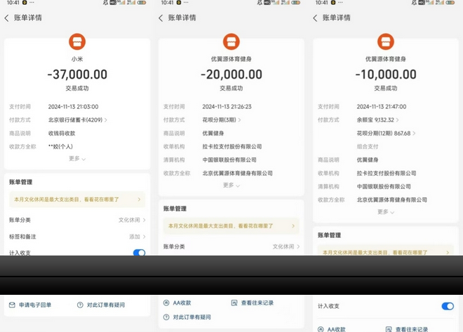Tap AA收款 icon in -20,000.00 panel
Screen dimensions: 463x332
pos(166,303)
